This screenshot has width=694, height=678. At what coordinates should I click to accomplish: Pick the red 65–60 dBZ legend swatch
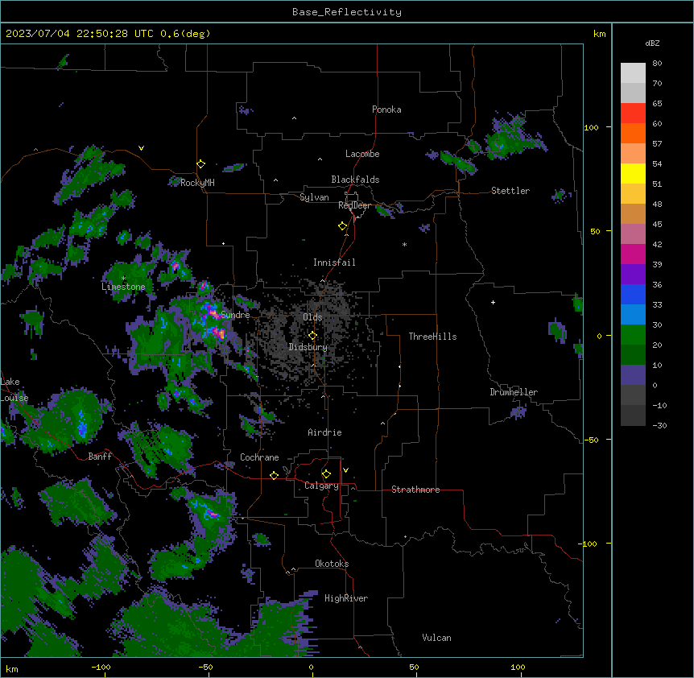633,113
